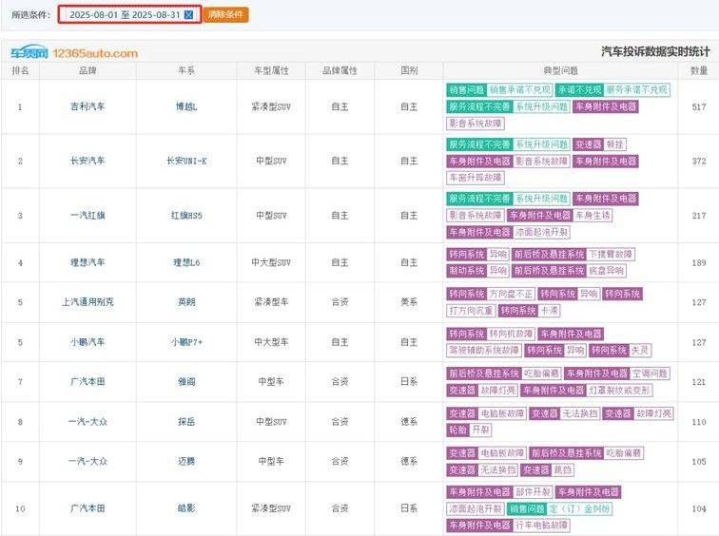
Task: Click the 品牌 column header
Action: (87, 70)
